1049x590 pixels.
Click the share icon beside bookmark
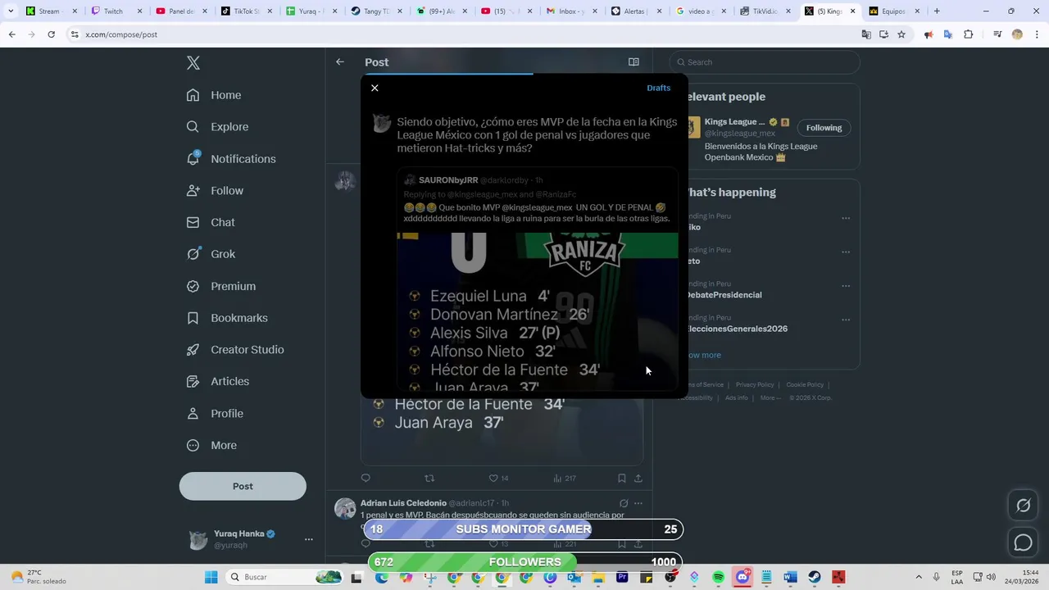coord(638,479)
